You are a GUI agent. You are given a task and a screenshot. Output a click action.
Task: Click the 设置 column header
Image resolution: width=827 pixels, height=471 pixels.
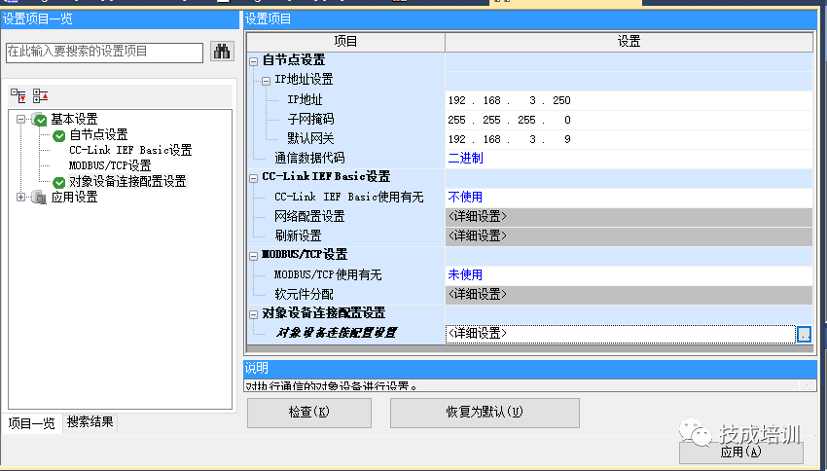click(629, 42)
